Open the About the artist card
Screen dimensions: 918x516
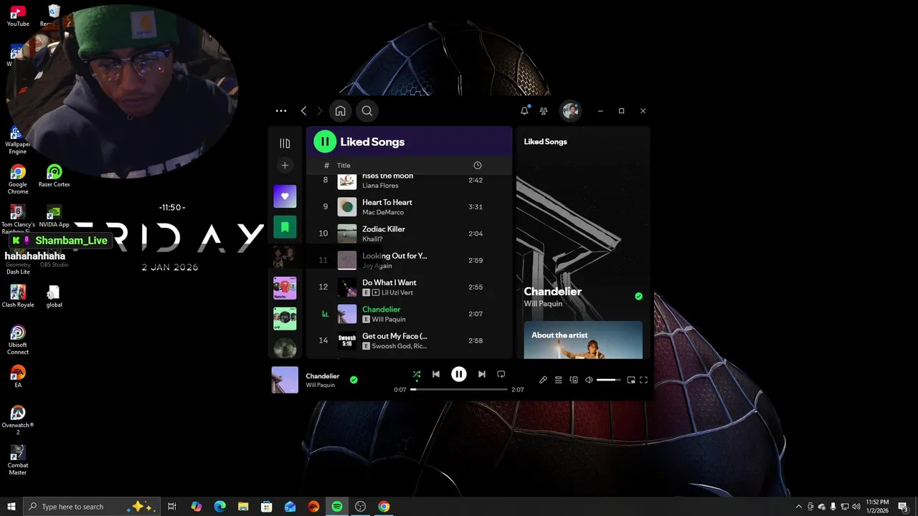[x=583, y=340]
